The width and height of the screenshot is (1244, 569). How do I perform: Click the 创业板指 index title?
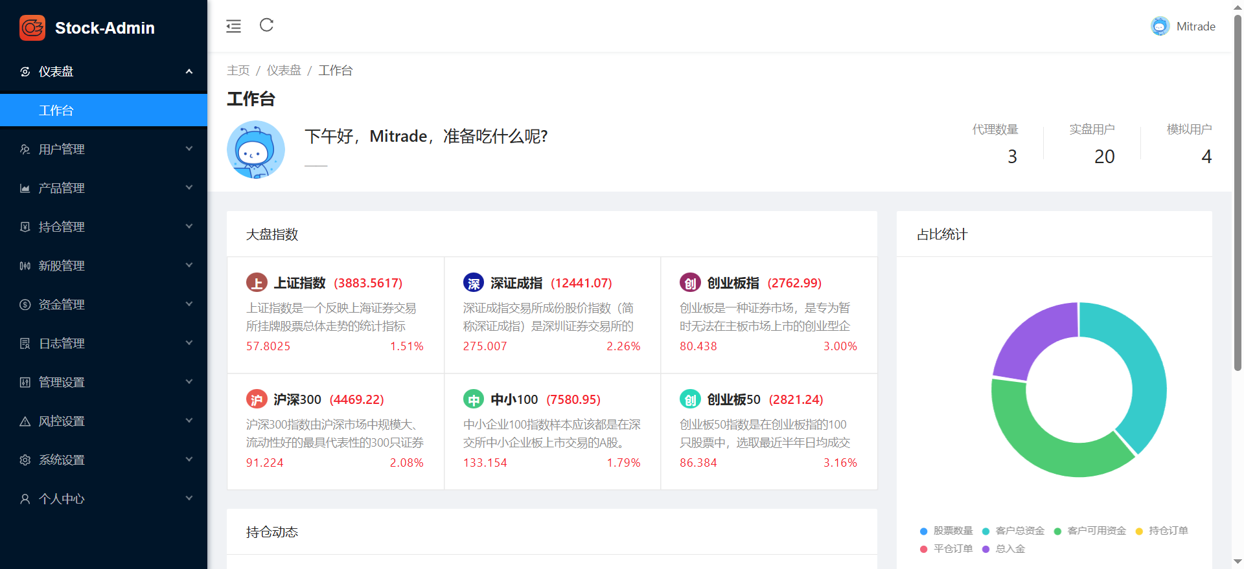pos(733,283)
